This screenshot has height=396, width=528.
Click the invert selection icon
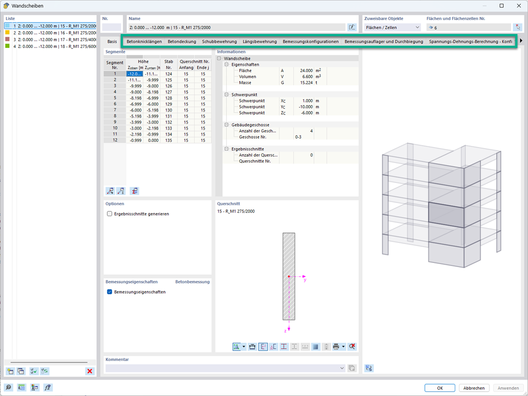pyautogui.click(x=44, y=371)
